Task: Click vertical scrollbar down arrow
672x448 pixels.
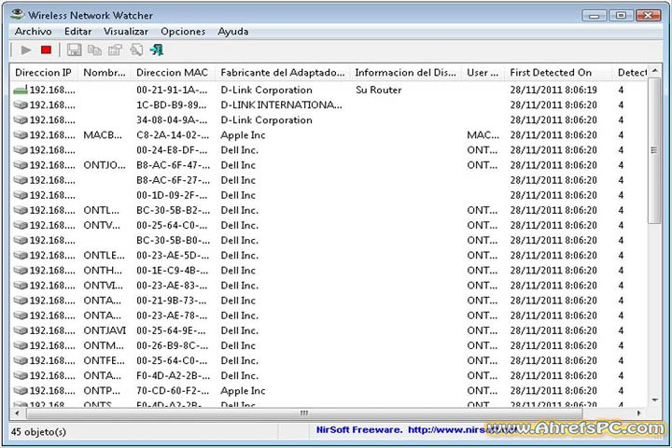Action: [654, 400]
